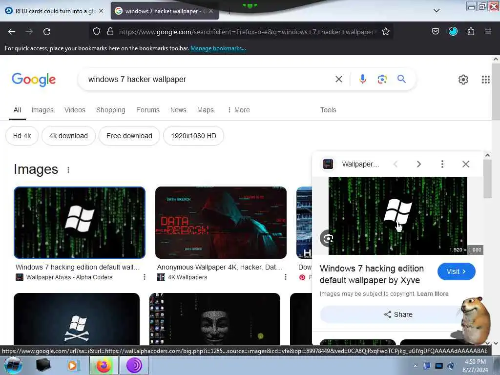500x375 pixels.
Task: Open Google quick settings gear
Action: pos(463,80)
